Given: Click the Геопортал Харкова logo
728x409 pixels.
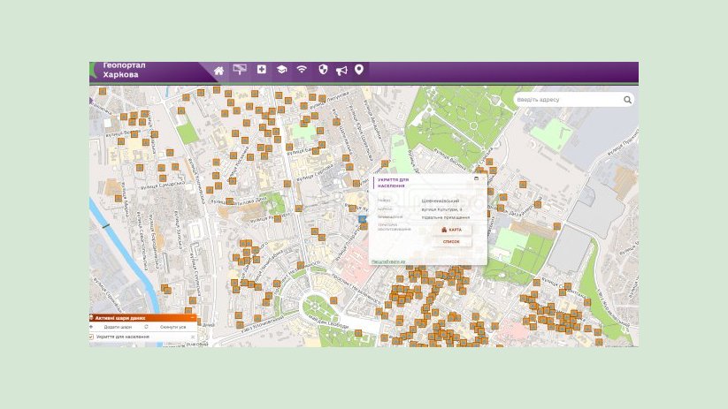Looking at the screenshot, I should pos(124,70).
